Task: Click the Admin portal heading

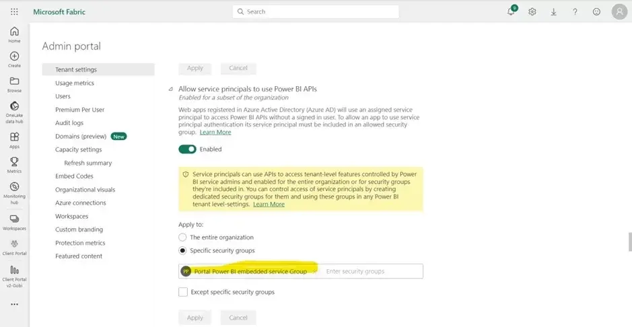Action: tap(71, 46)
